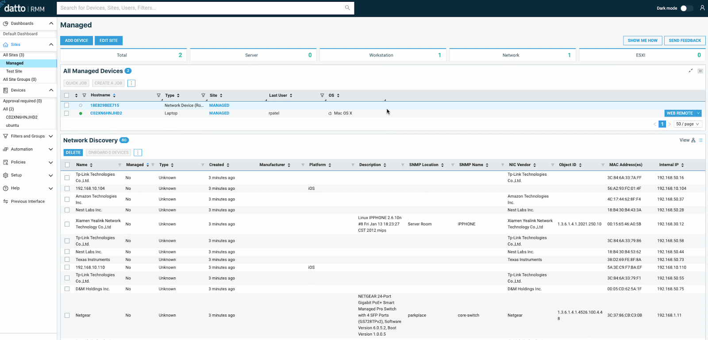Open Default Dashboard in sidebar
708x340 pixels.
click(x=20, y=34)
